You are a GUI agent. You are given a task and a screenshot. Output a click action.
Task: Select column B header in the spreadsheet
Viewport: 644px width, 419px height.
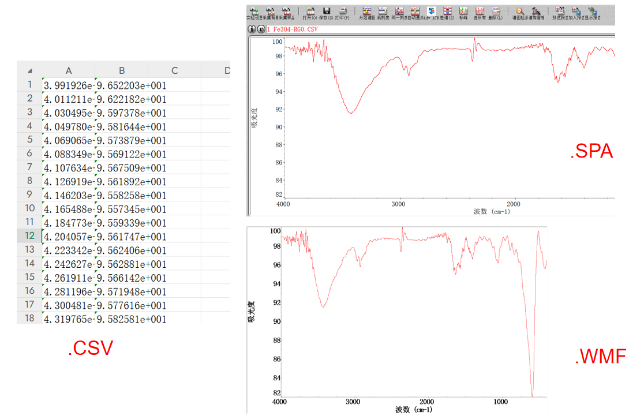click(122, 70)
